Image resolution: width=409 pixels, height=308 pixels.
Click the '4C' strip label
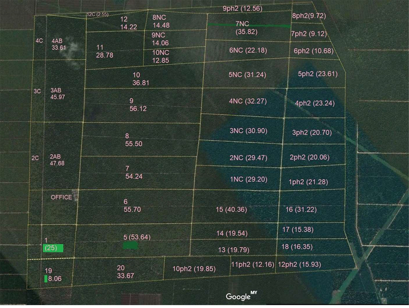point(39,41)
